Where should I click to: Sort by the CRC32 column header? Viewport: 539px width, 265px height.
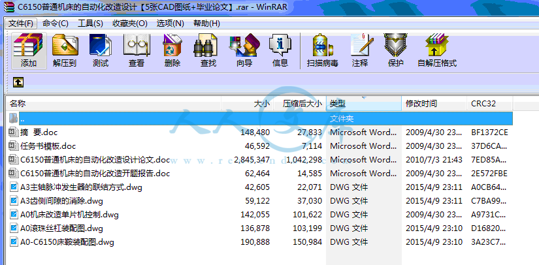point(490,103)
